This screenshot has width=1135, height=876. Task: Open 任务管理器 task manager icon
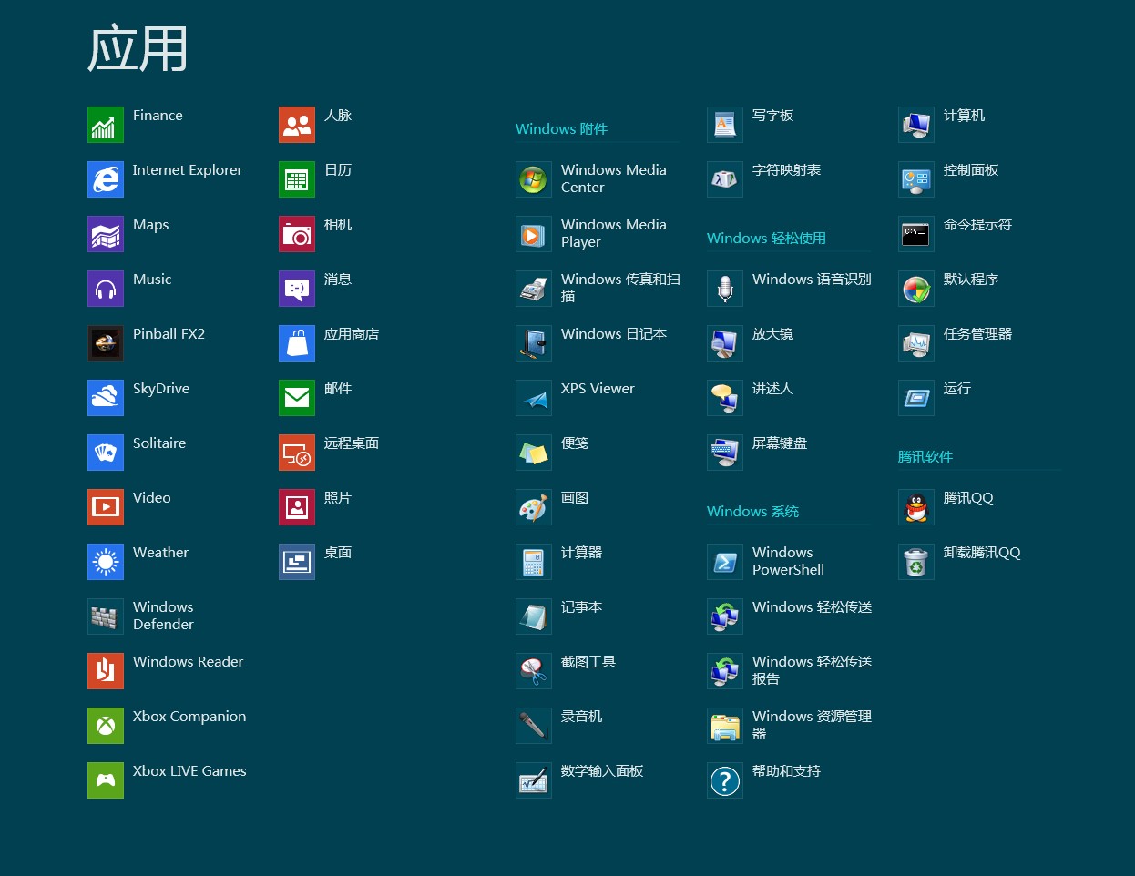tap(916, 343)
